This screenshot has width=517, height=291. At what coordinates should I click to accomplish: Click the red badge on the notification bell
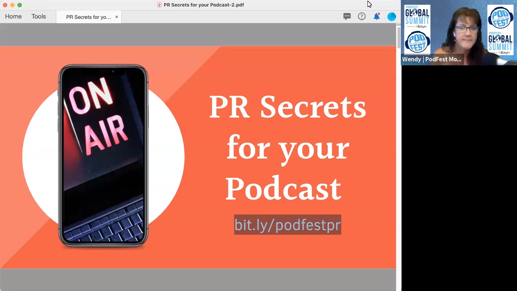[379, 14]
